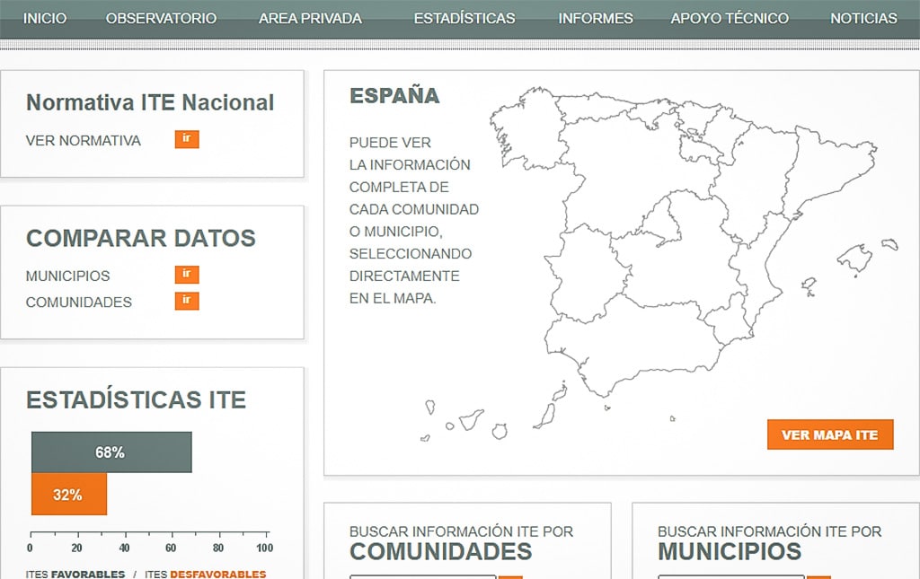Click the VER NORMATIVA text link

click(x=84, y=140)
